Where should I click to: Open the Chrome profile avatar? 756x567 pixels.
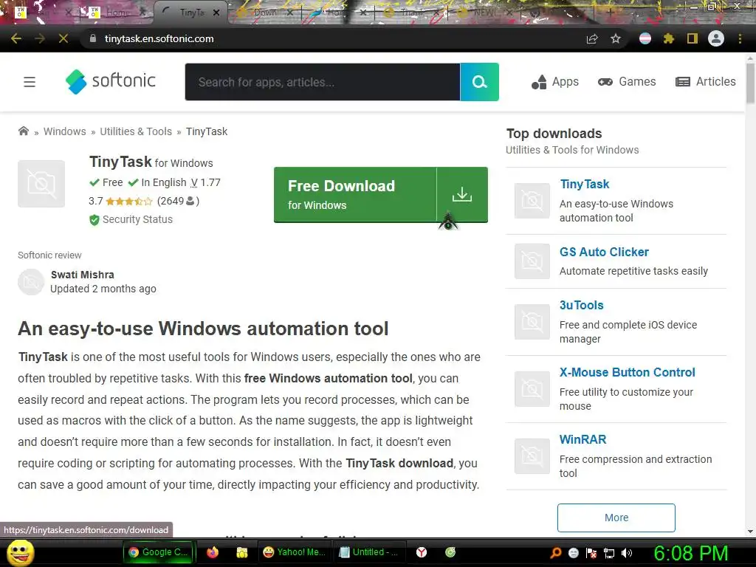click(716, 38)
